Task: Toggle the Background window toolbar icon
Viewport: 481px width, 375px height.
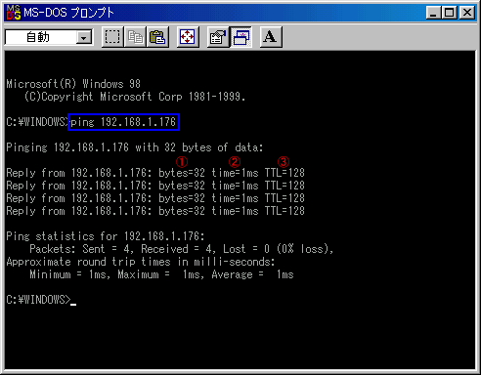Action: [x=240, y=37]
